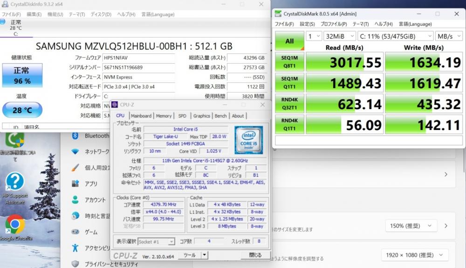Click the empty comment field in CrystalDiskMark
This screenshot has height=268, width=466.
click(369, 140)
